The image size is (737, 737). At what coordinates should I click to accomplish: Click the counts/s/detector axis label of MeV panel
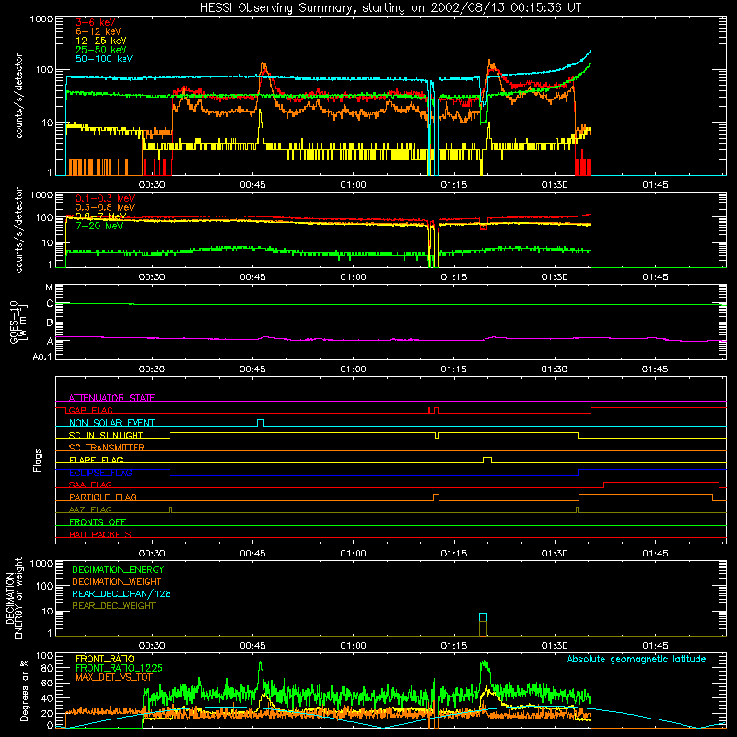[18, 230]
